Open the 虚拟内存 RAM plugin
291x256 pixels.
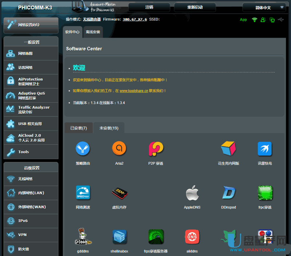(x=119, y=193)
